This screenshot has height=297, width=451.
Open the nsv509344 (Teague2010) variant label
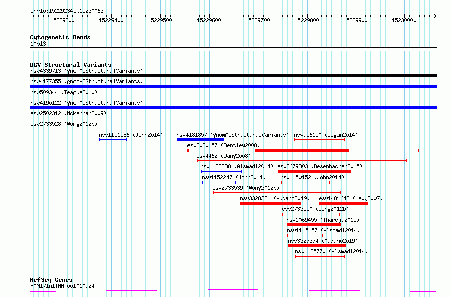coord(64,92)
